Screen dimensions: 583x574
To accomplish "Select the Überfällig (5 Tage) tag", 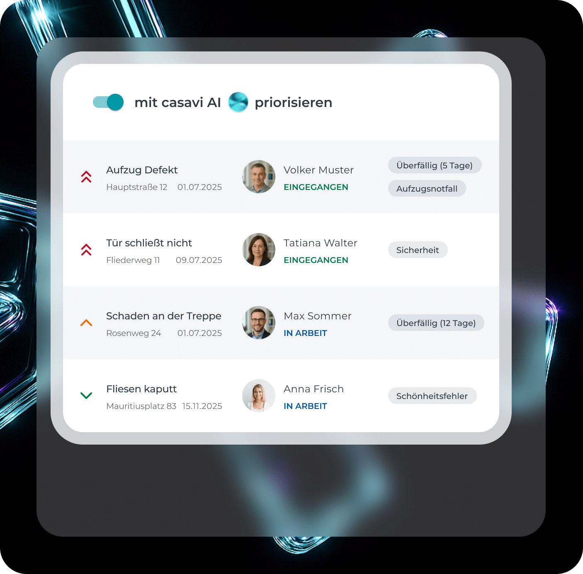I will [x=435, y=165].
